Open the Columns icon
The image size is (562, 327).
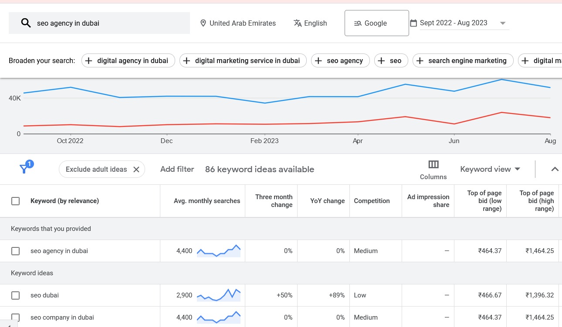[433, 164]
